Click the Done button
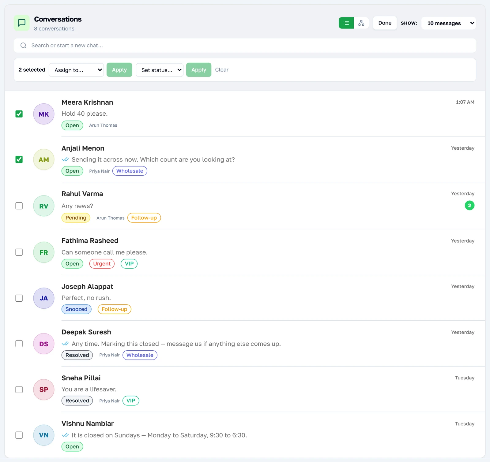This screenshot has height=462, width=490. (x=385, y=23)
